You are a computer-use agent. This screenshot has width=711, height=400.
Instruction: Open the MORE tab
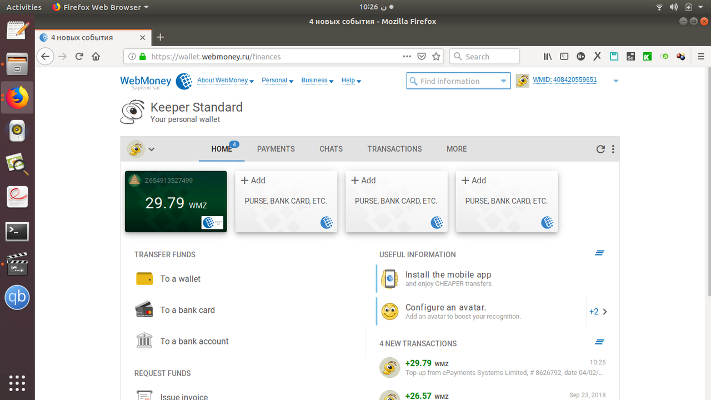coord(457,149)
